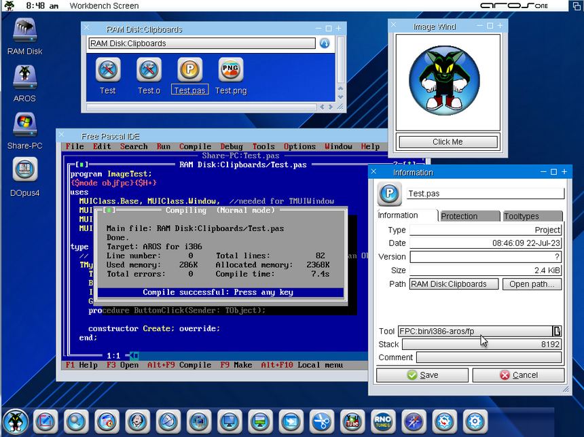Launch the scissors app in the dock
The height and width of the screenshot is (437, 584).
coord(323,421)
